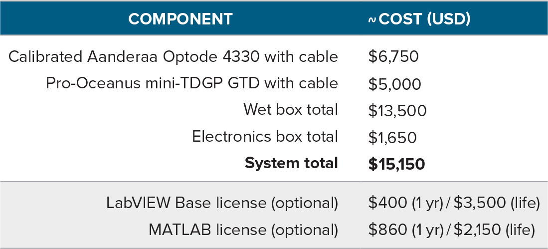Click the $2,150 (life) MATLAB price

tap(494, 230)
